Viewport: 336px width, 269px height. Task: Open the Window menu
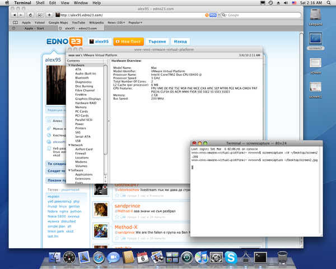81,3
